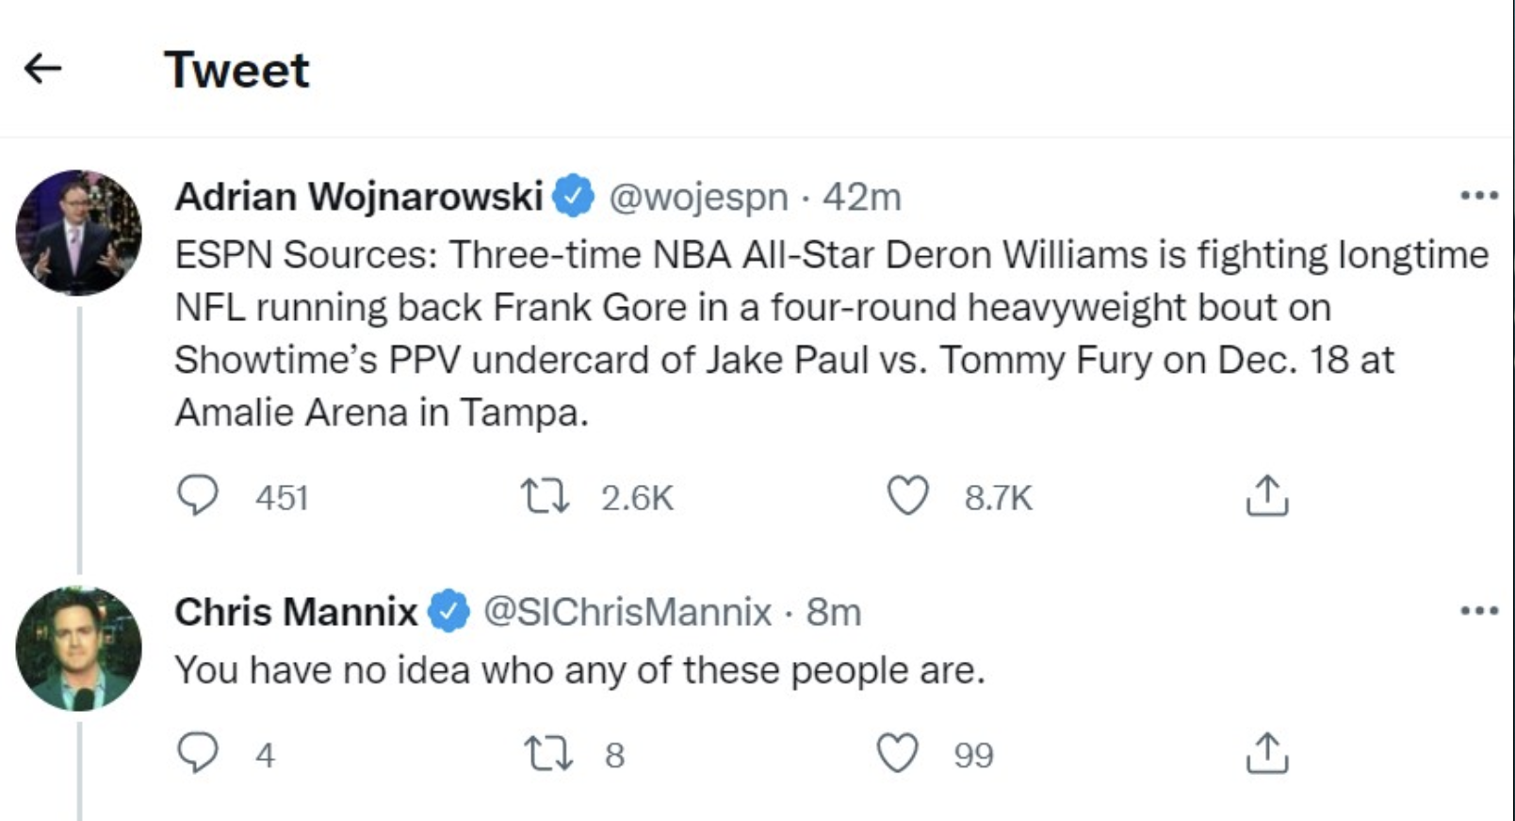Like Chris Mannix's reply
This screenshot has width=1515, height=821.
pos(897,753)
